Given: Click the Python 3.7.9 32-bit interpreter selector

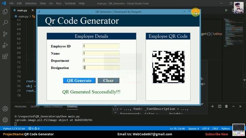Looking at the screenshot, I should coord(14,128).
